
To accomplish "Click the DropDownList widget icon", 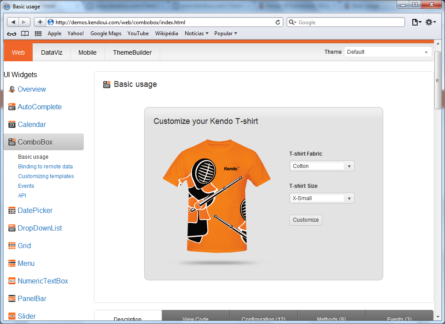I will point(11,228).
